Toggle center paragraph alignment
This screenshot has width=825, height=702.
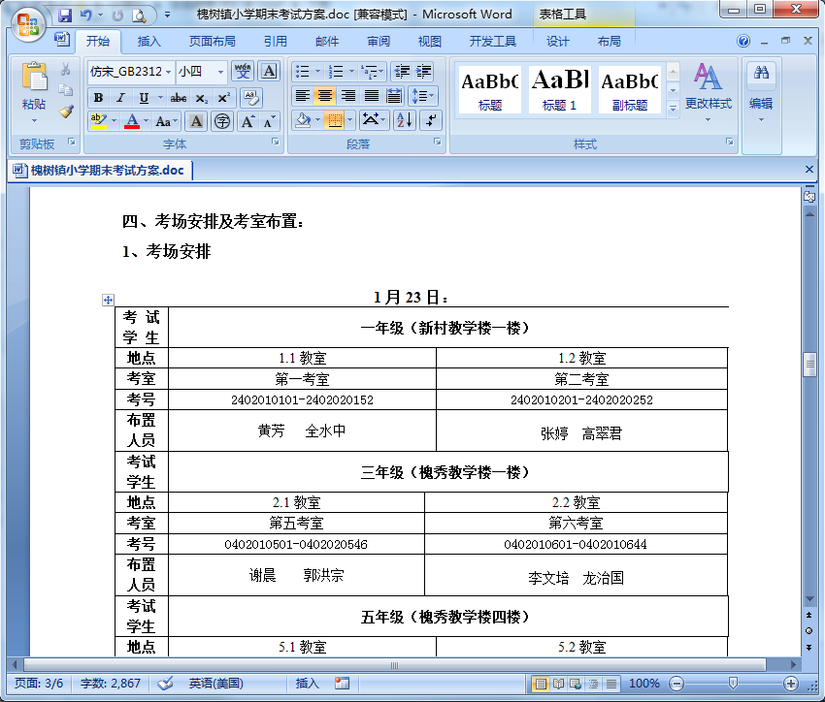[324, 95]
